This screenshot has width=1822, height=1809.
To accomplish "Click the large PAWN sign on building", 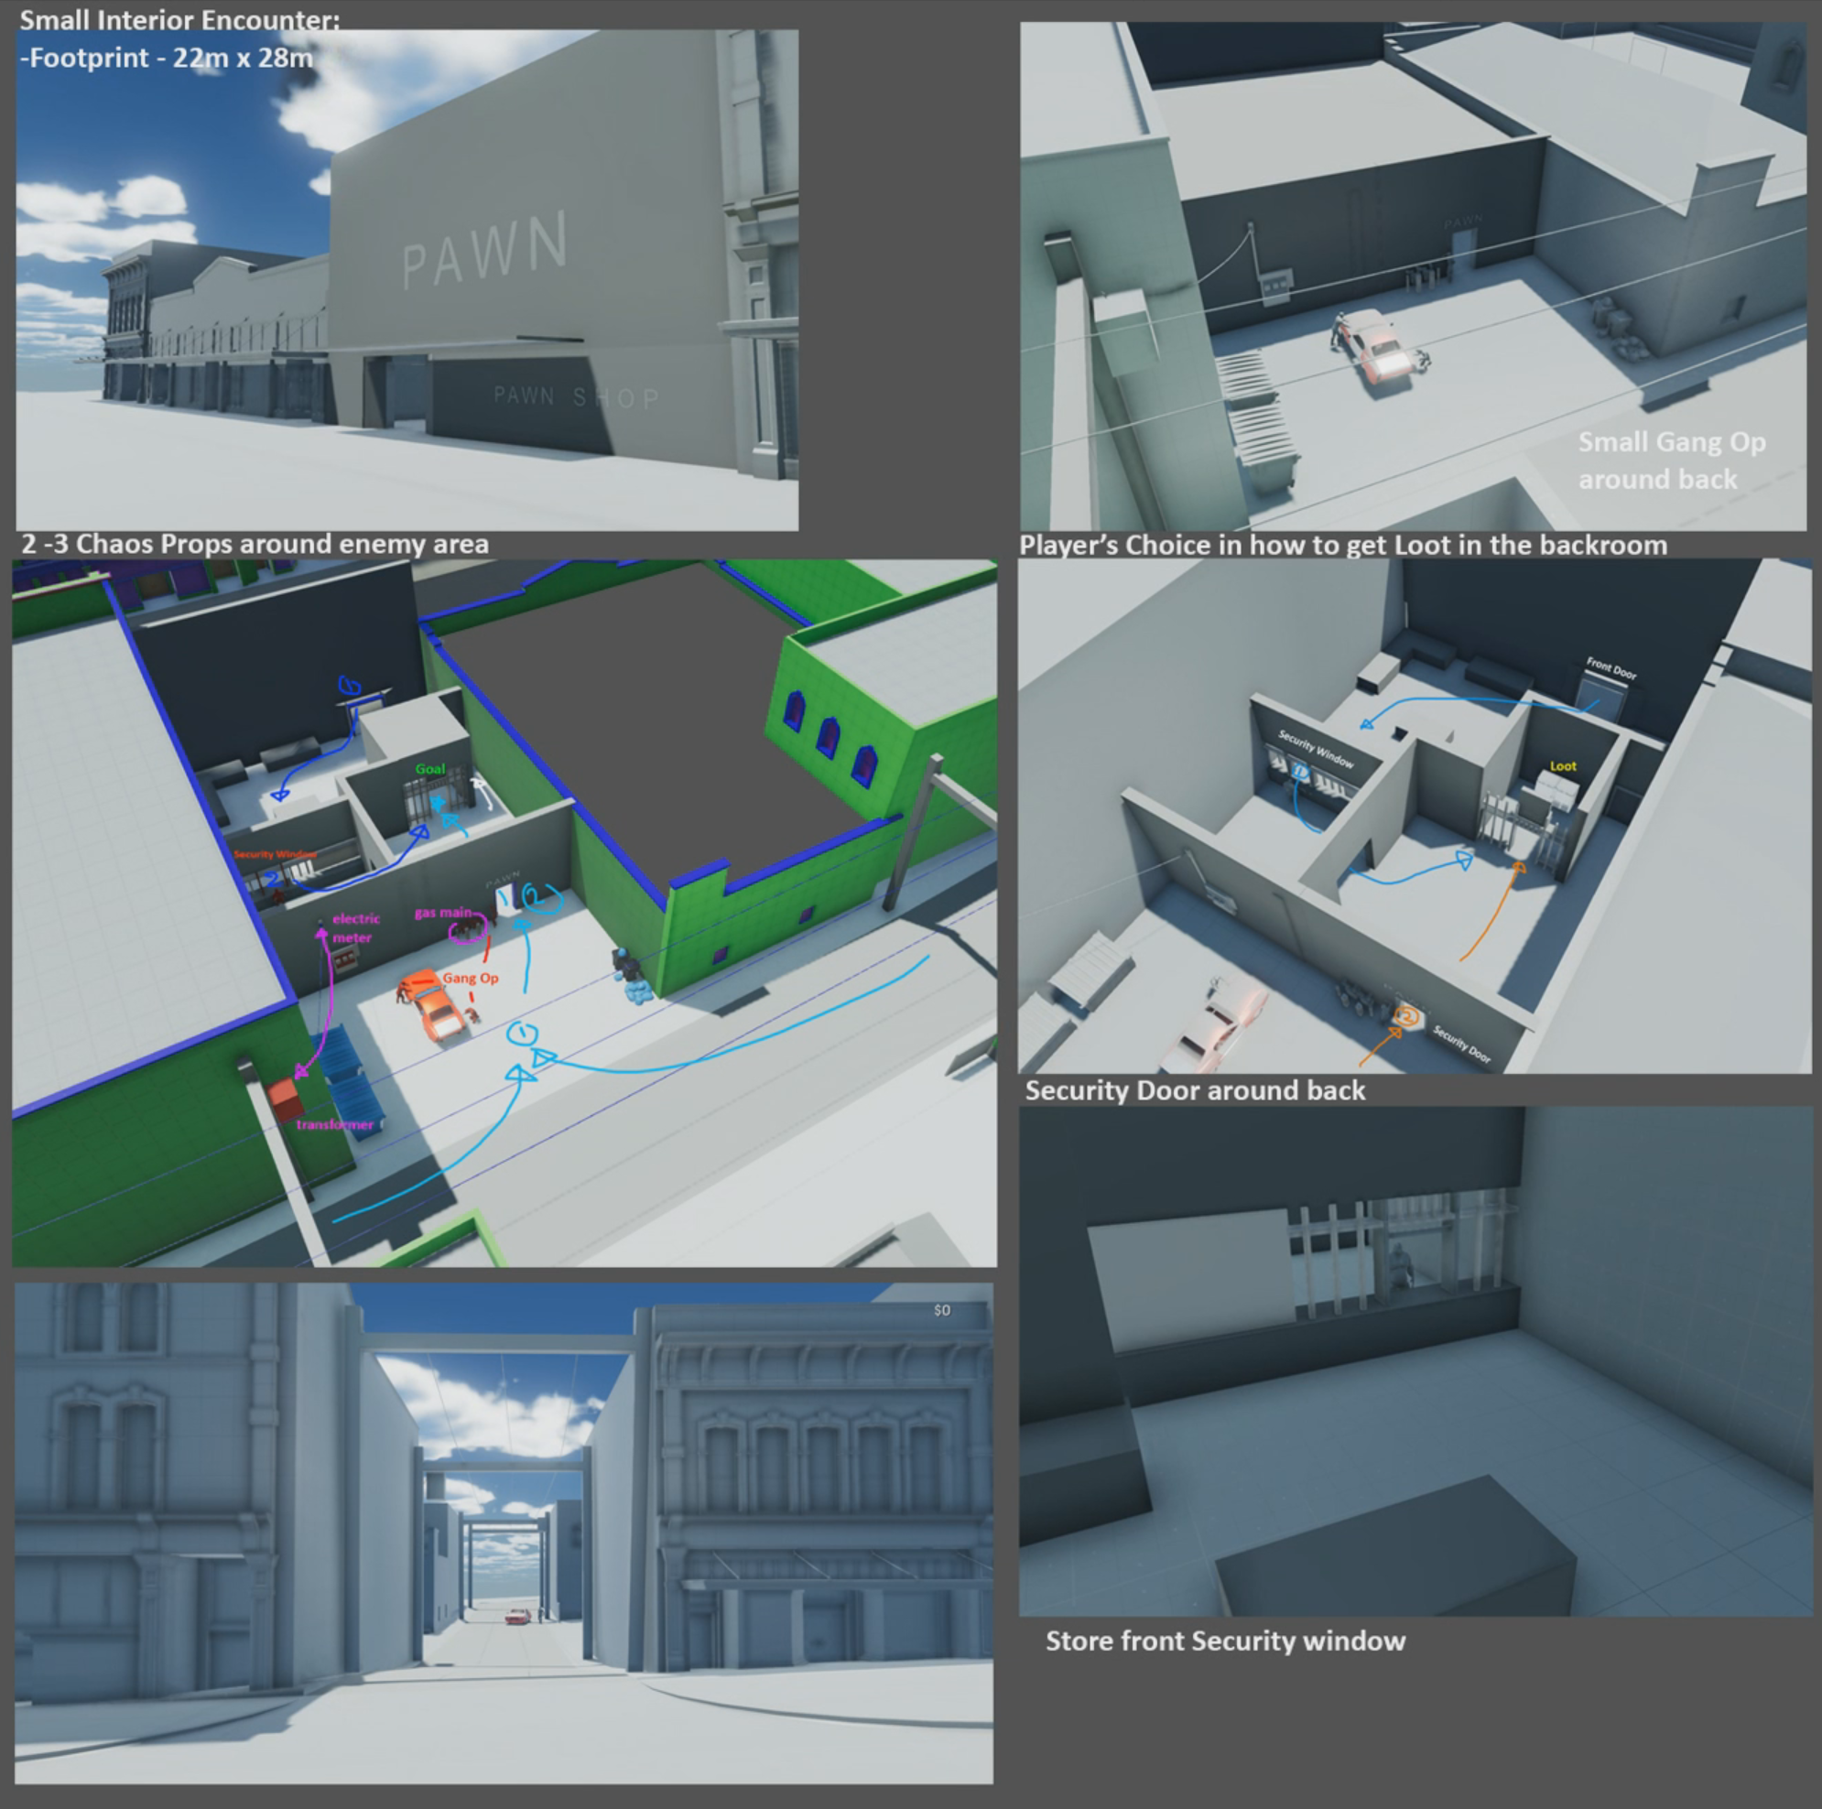I will pos(484,250).
